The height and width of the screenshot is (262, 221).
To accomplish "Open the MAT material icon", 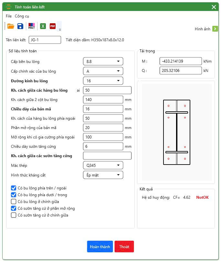I will coord(32,26).
